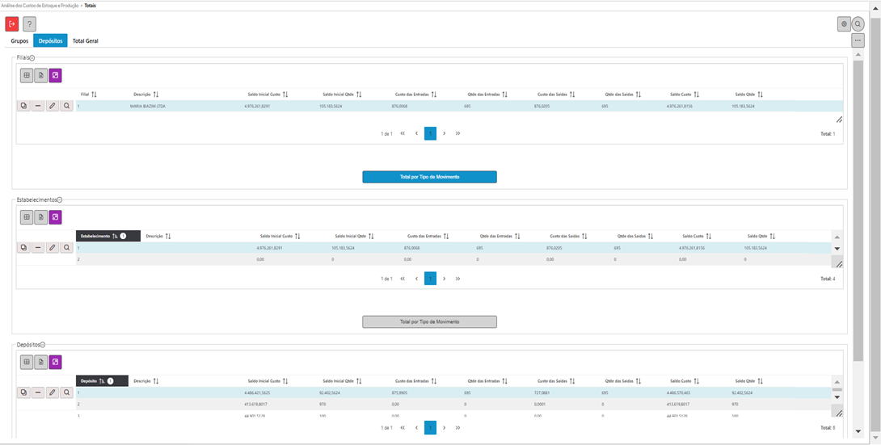Open the Total Geral tab
The width and height of the screenshot is (881, 445).
click(85, 40)
